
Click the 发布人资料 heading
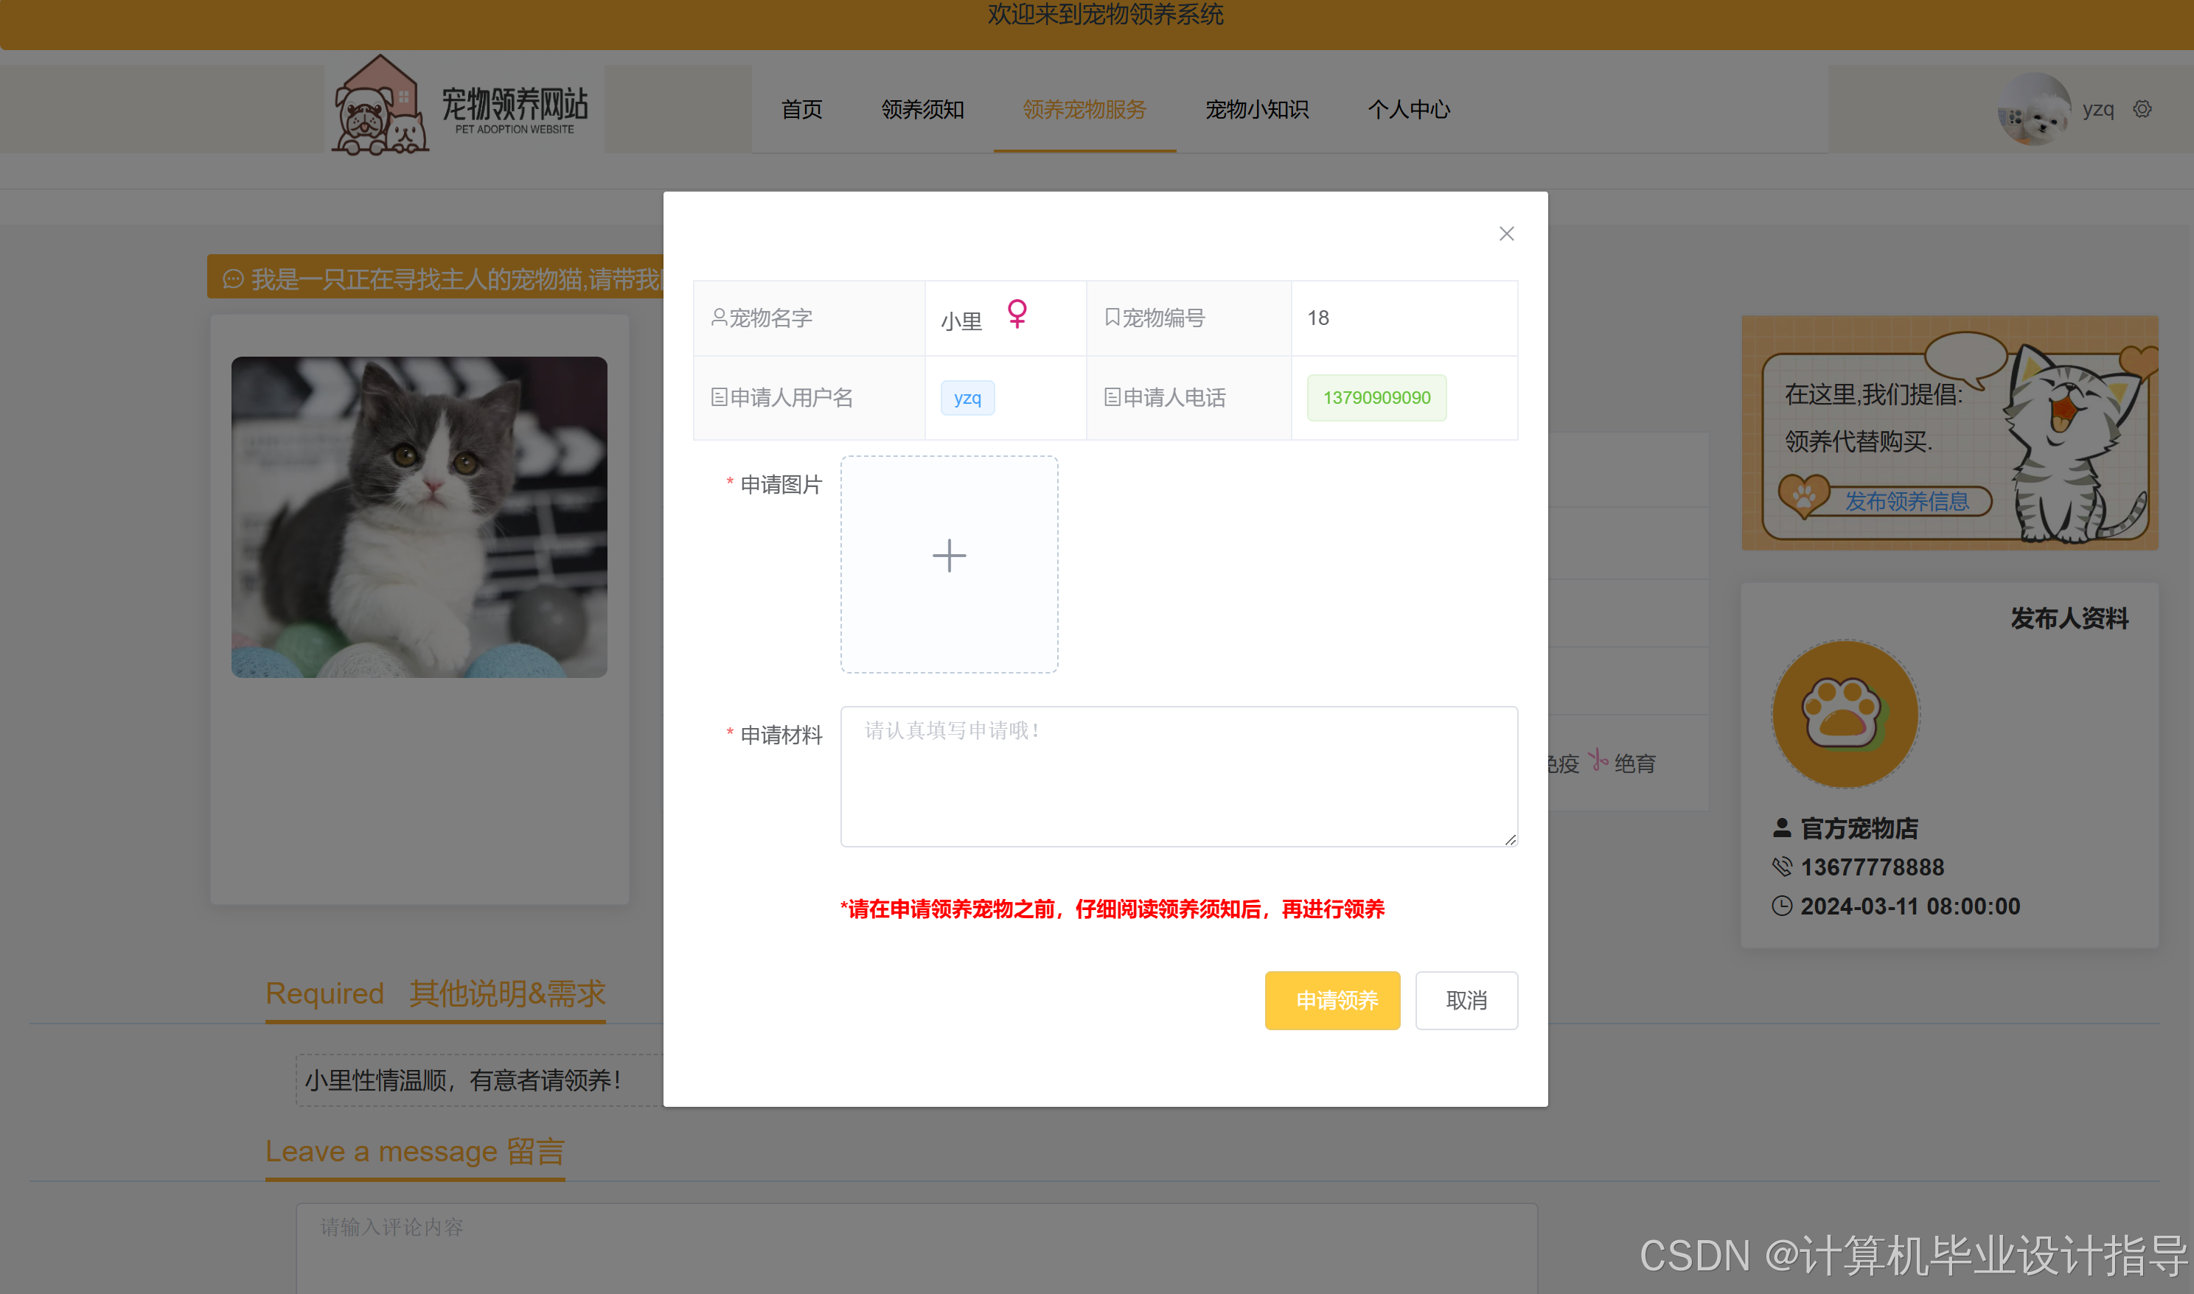(2069, 618)
